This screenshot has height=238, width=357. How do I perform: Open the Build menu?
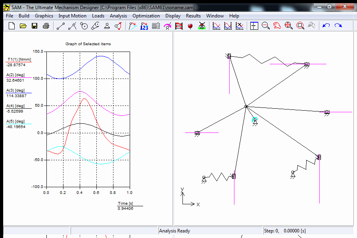tap(24, 16)
